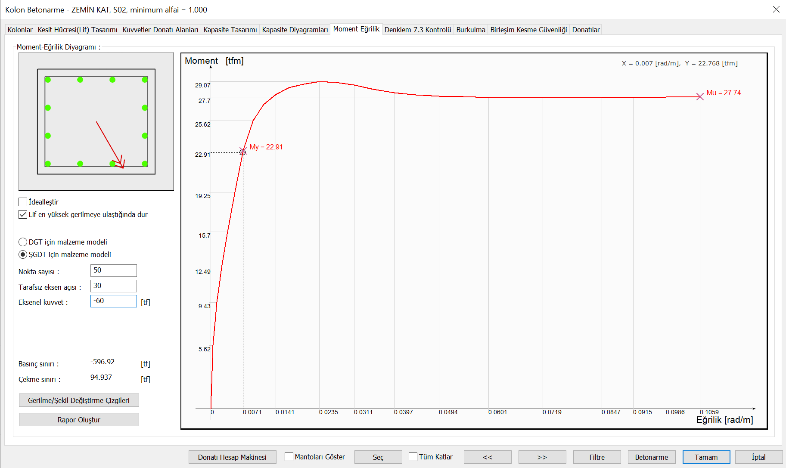Click the Rapor Oluştur button
786x468 pixels.
[79, 420]
